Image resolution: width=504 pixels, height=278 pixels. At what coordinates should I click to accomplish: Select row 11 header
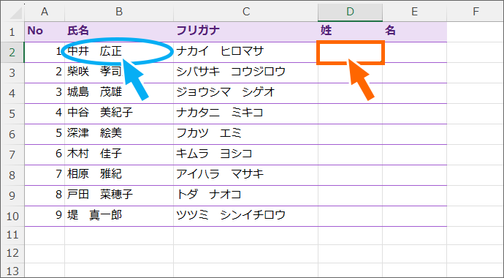12,236
